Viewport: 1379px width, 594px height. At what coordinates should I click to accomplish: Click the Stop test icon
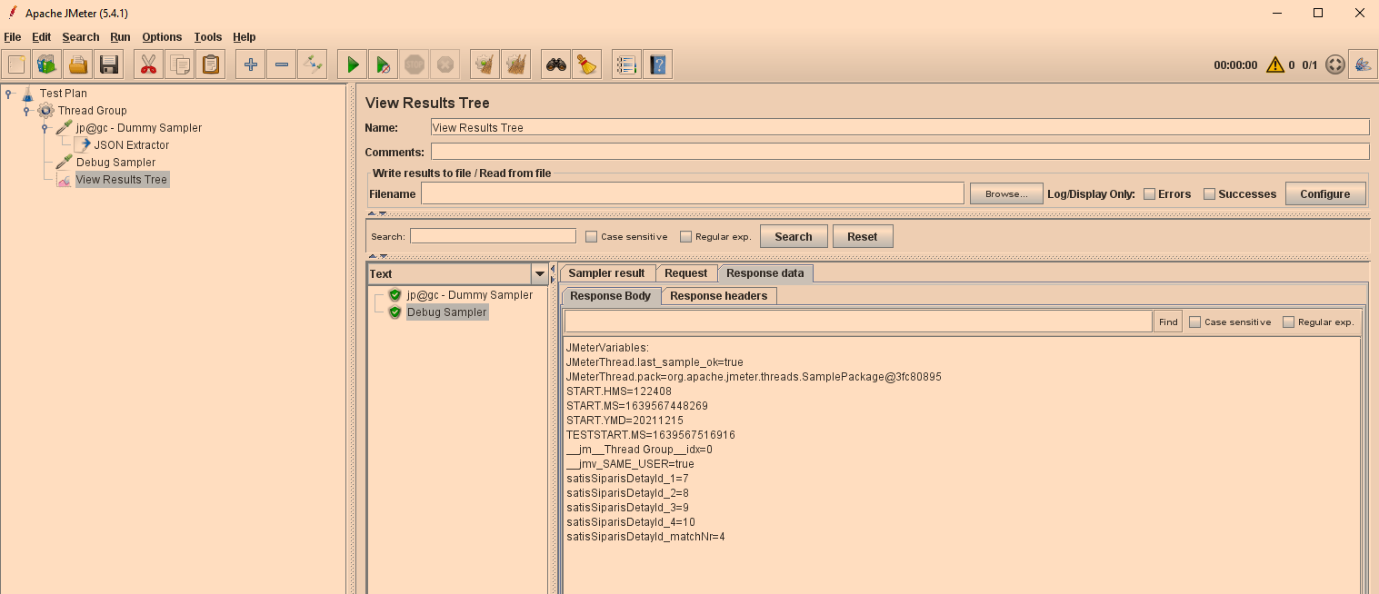click(415, 64)
